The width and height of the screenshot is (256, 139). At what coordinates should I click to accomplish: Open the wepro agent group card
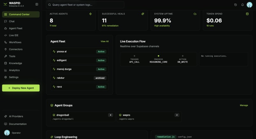[149, 117]
